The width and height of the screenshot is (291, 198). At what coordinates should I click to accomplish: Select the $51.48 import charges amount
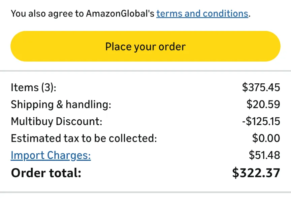[264, 155]
